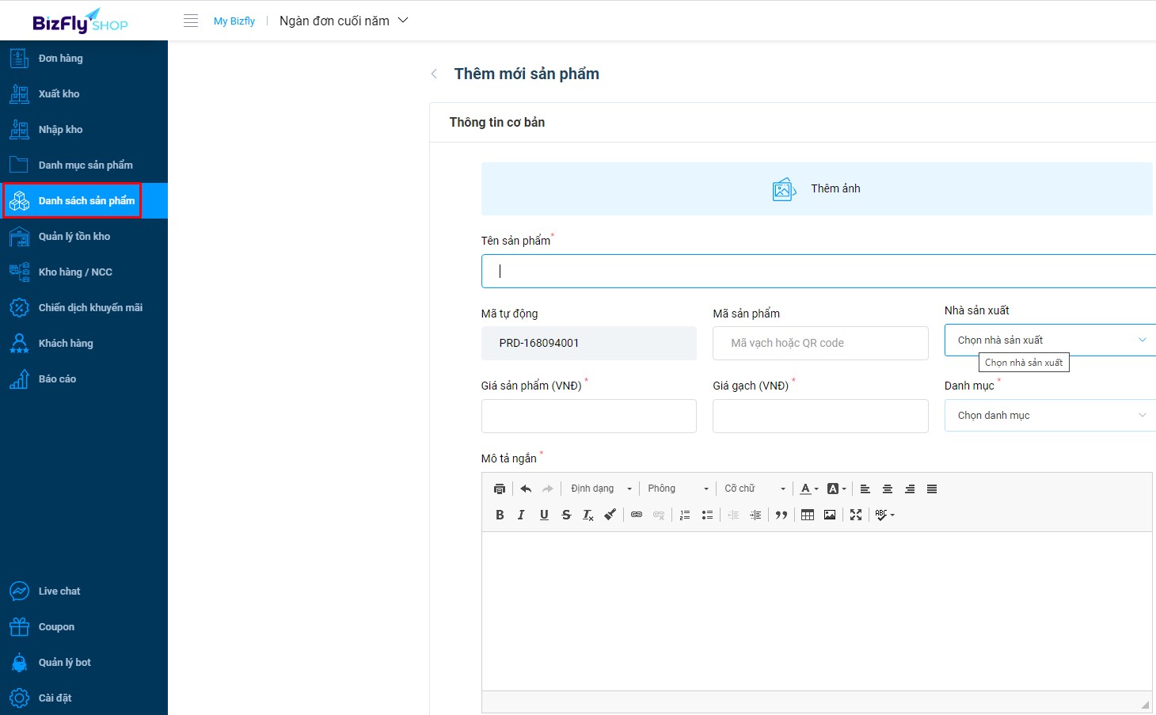Open the Phông font dropdown
The image size is (1156, 715).
pos(678,489)
